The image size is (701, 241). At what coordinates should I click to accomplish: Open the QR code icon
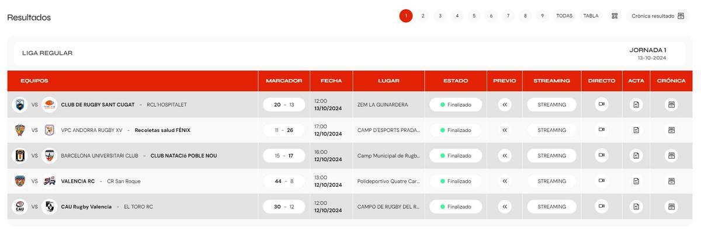tap(615, 16)
